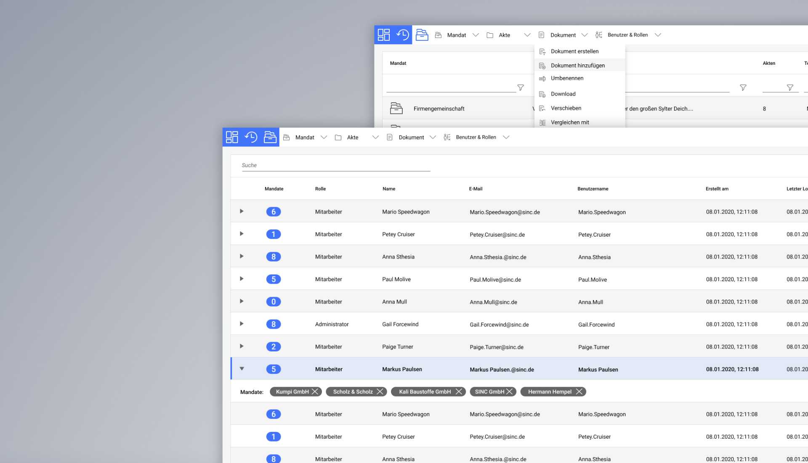Click Gail Forcewind's mandate count badge
Screen dimensions: 808x463
(x=274, y=325)
